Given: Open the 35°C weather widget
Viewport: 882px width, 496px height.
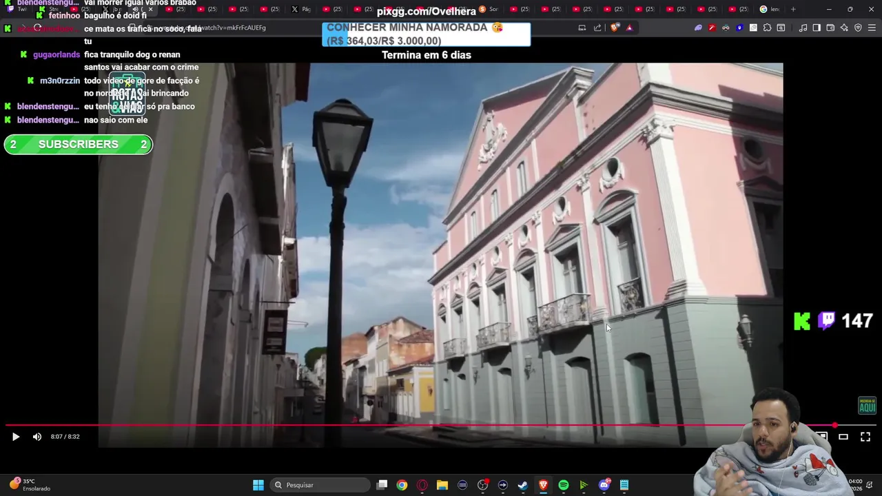Looking at the screenshot, I should [x=29, y=485].
